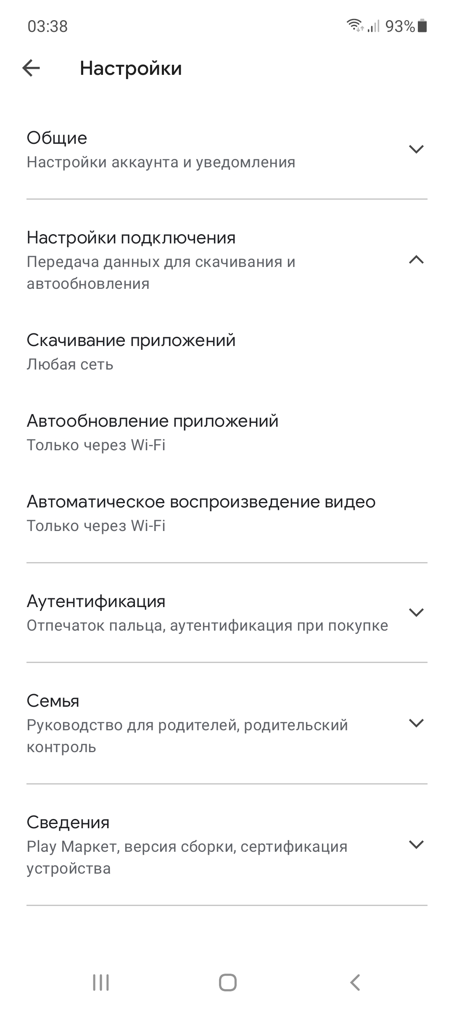Tap the clock showing 03:38
The image size is (454, 1009).
48,26
